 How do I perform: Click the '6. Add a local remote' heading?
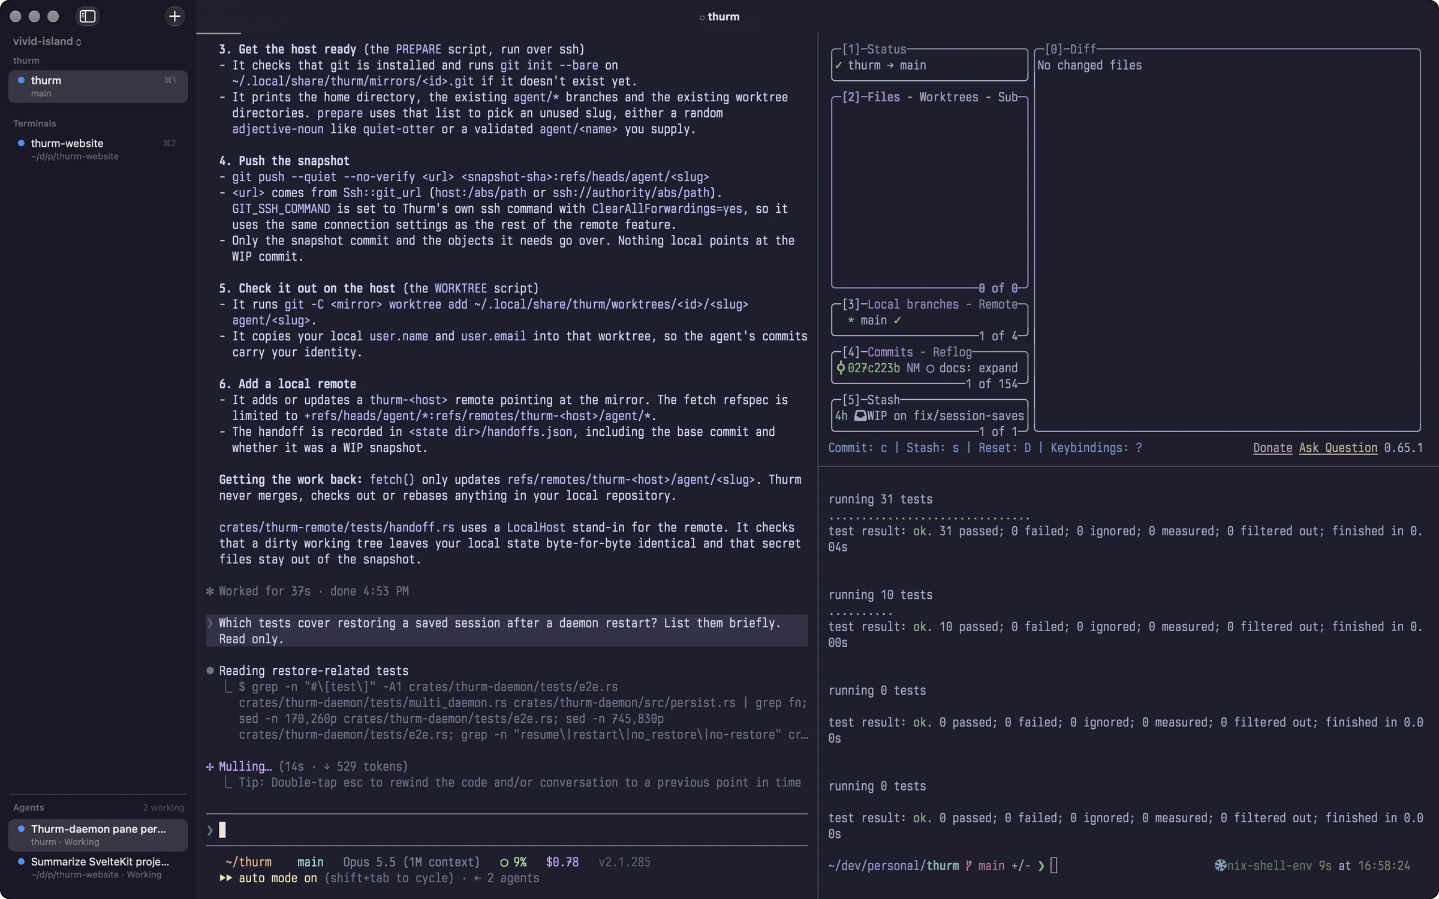[x=287, y=384]
